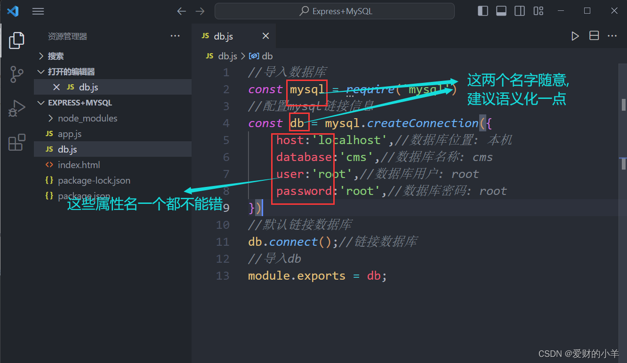The width and height of the screenshot is (627, 363).
Task: Open the editor's more actions ellipsis
Action: (x=612, y=35)
